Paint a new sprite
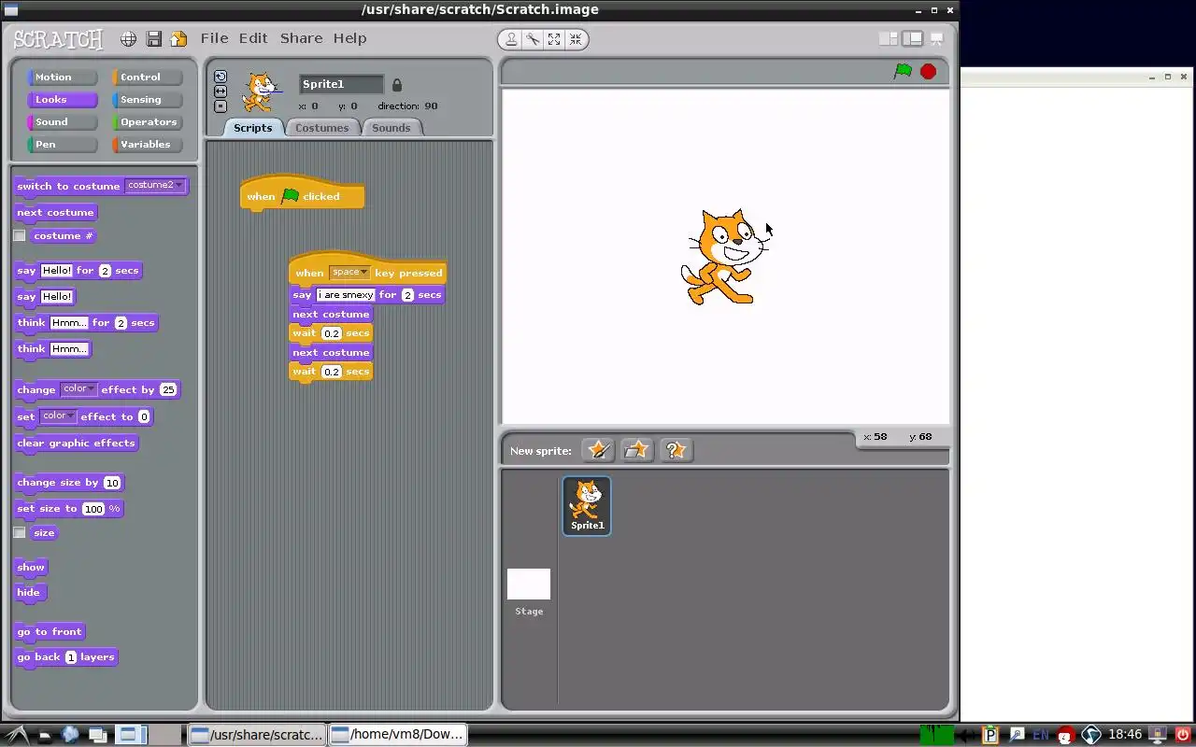 tap(598, 450)
